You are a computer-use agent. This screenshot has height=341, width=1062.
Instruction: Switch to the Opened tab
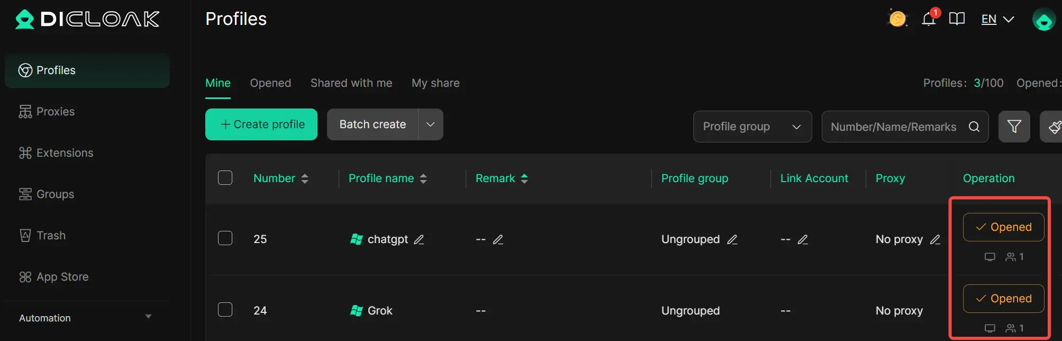pyautogui.click(x=270, y=83)
